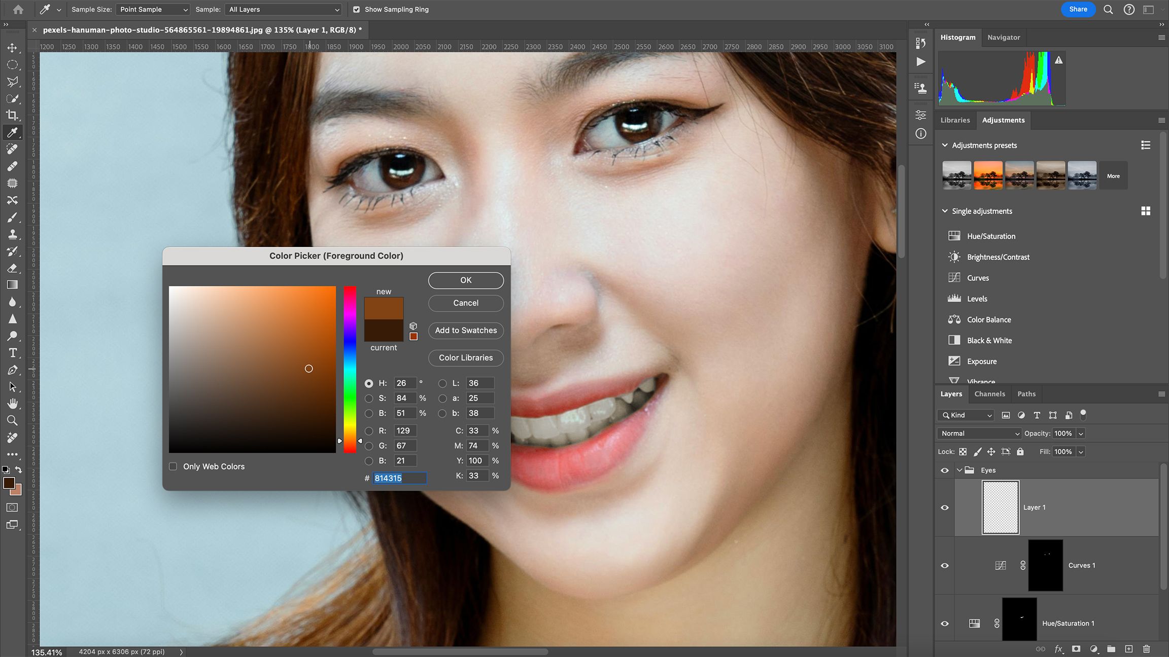1169x657 pixels.
Task: Click the Share button
Action: click(x=1078, y=9)
